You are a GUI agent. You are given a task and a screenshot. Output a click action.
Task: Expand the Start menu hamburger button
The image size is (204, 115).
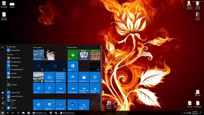tap(3, 48)
